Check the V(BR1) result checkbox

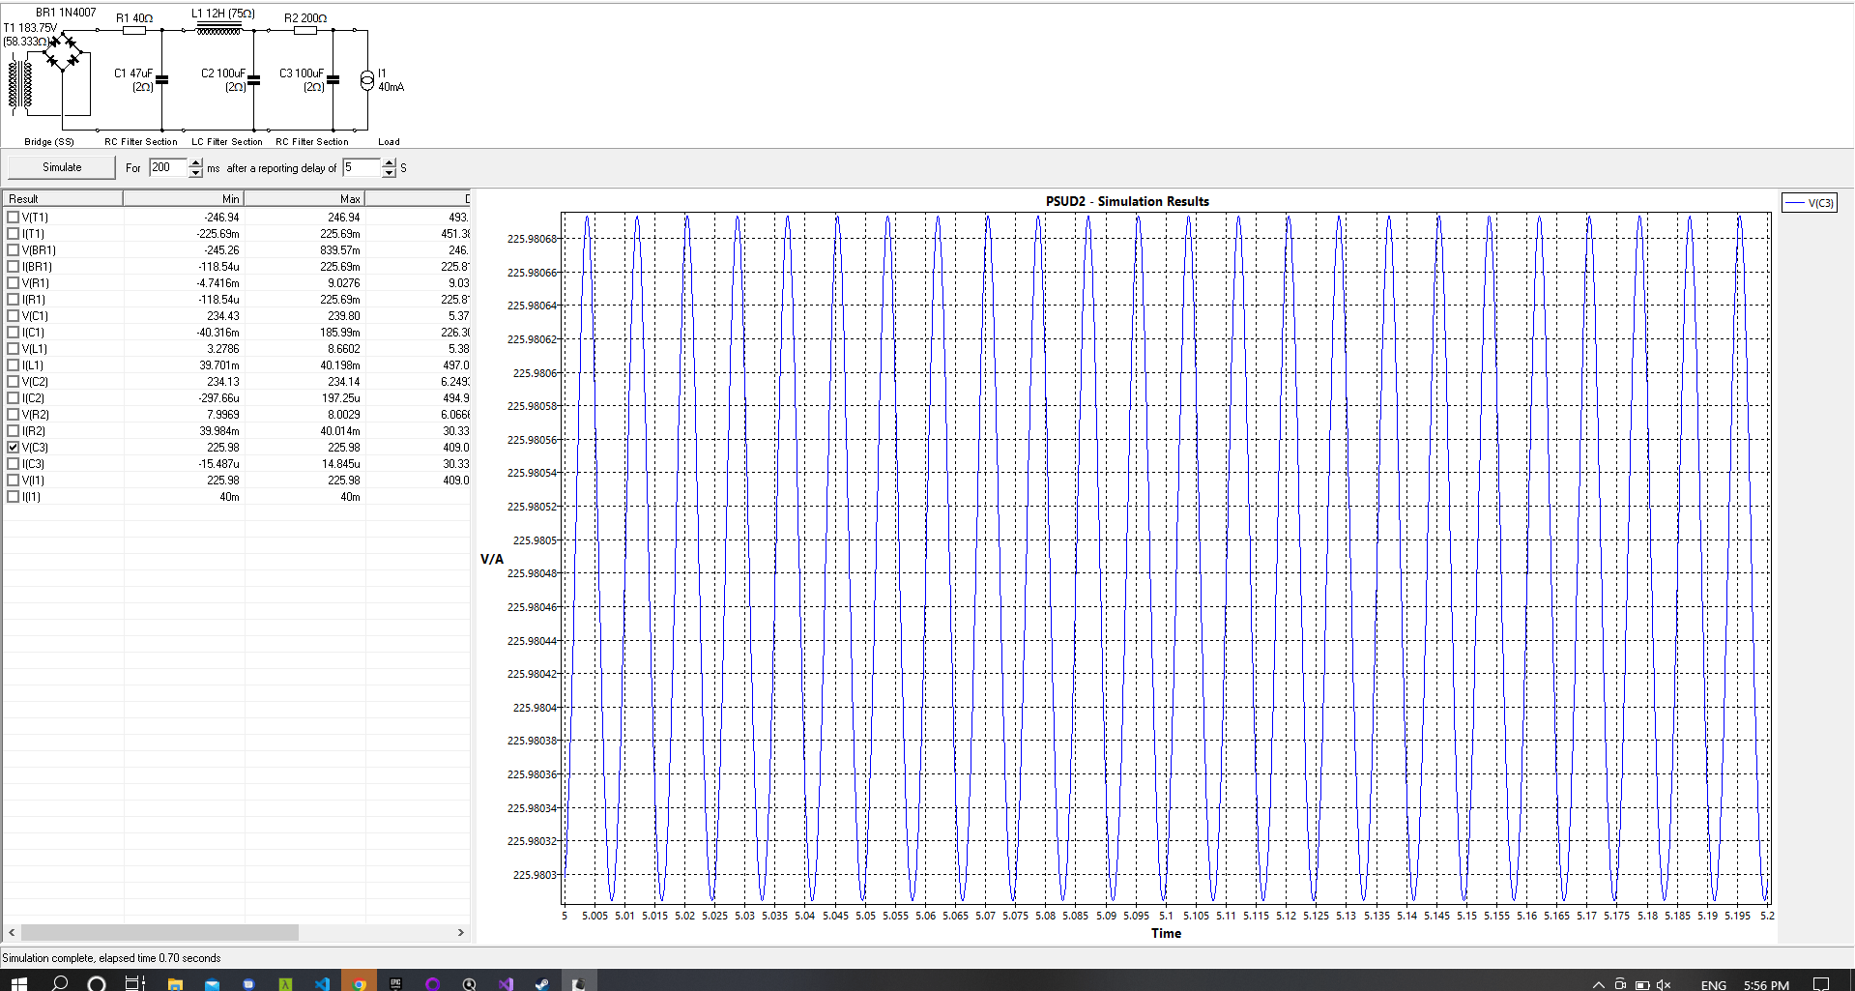[14, 250]
